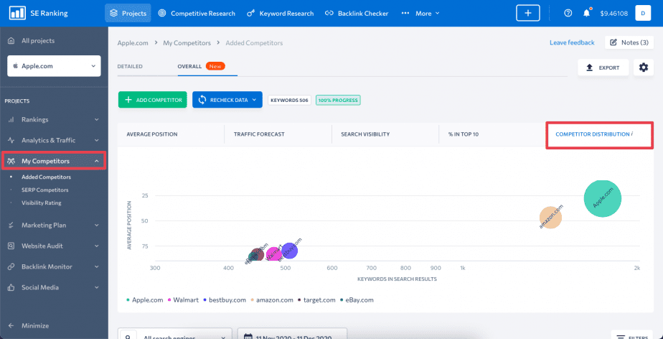Select Search Visibility metric tab
663x339 pixels.
click(365, 134)
